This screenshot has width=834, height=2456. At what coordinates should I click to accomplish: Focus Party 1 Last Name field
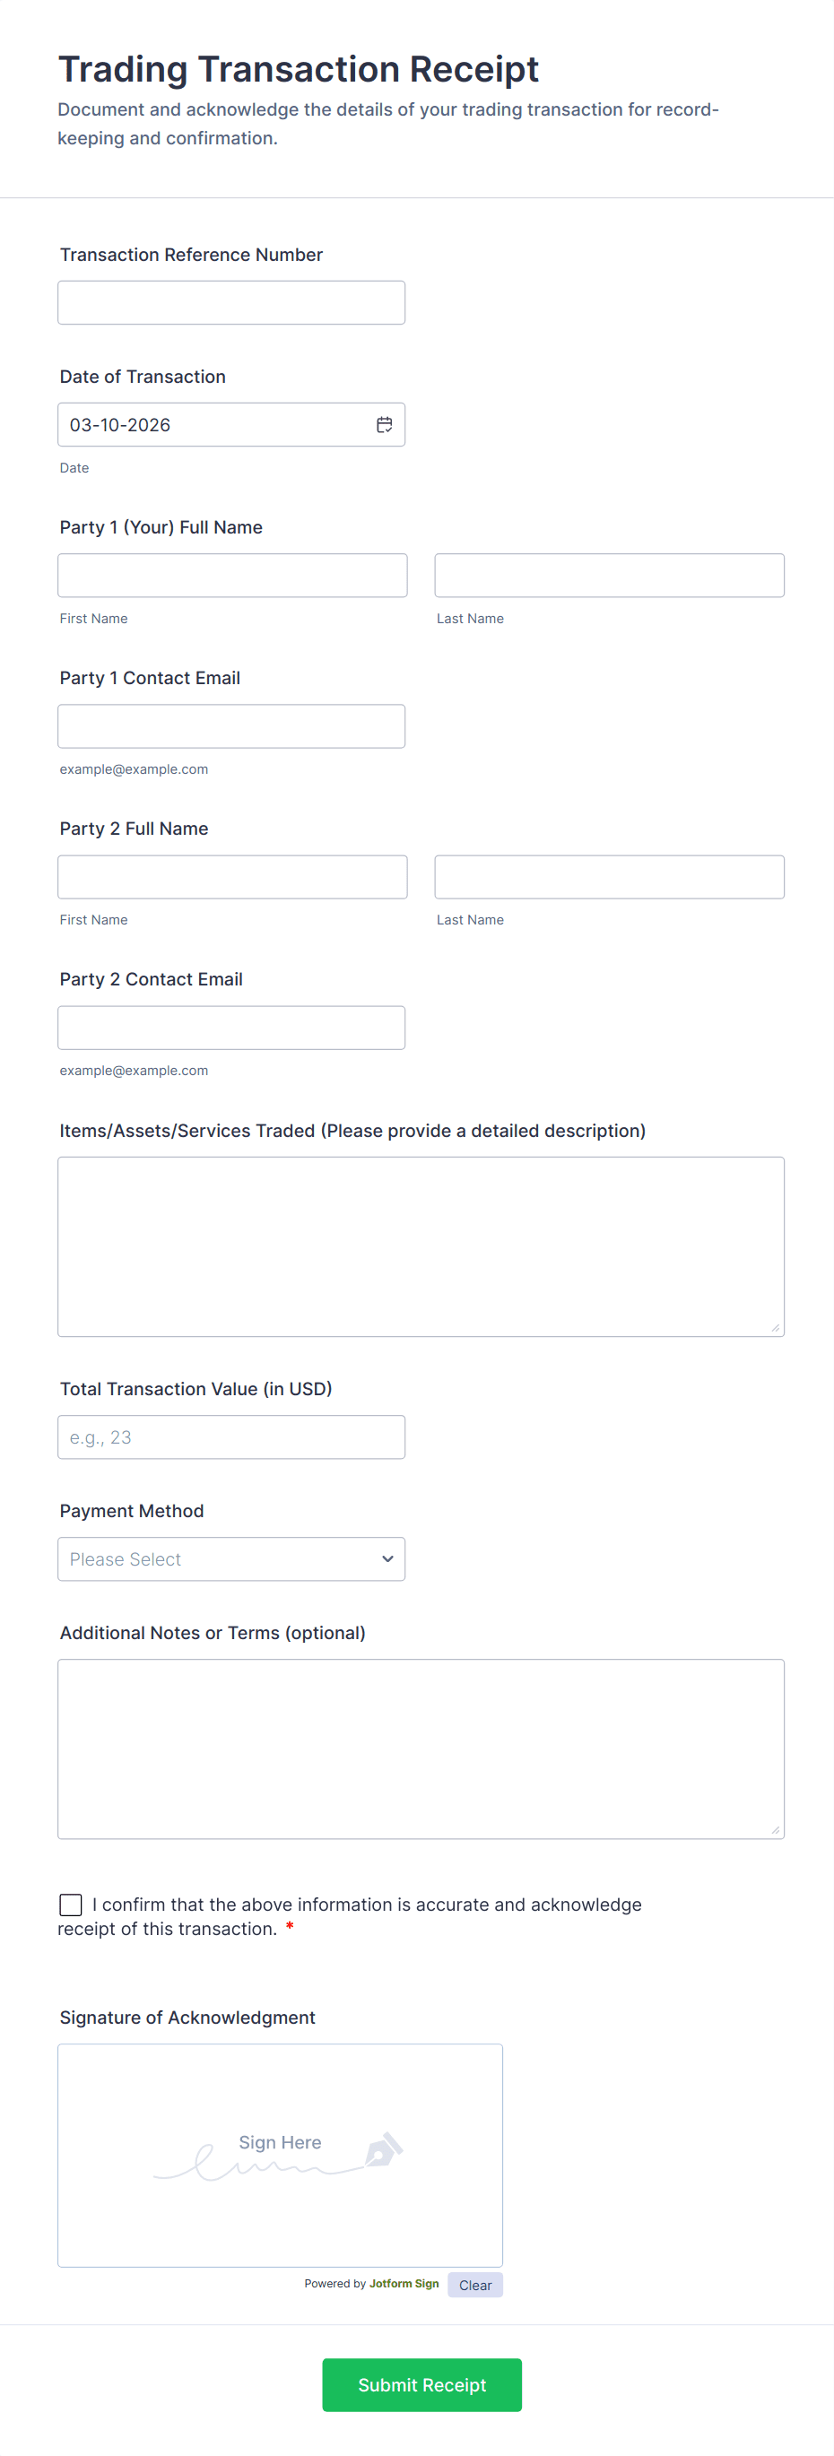pos(609,575)
